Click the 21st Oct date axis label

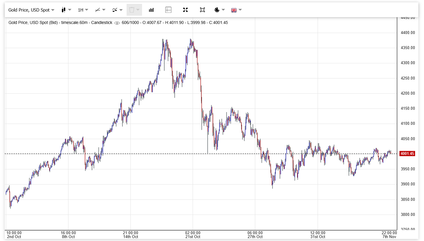point(193,237)
